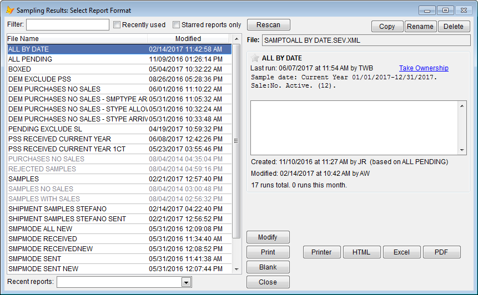Minimize the Sampling Results window
Screen dimensions: 478x295
click(427, 11)
